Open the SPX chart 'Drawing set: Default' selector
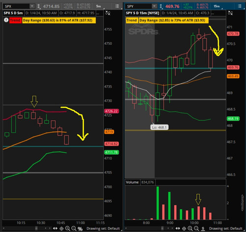This screenshot has height=232, width=246. [103, 229]
